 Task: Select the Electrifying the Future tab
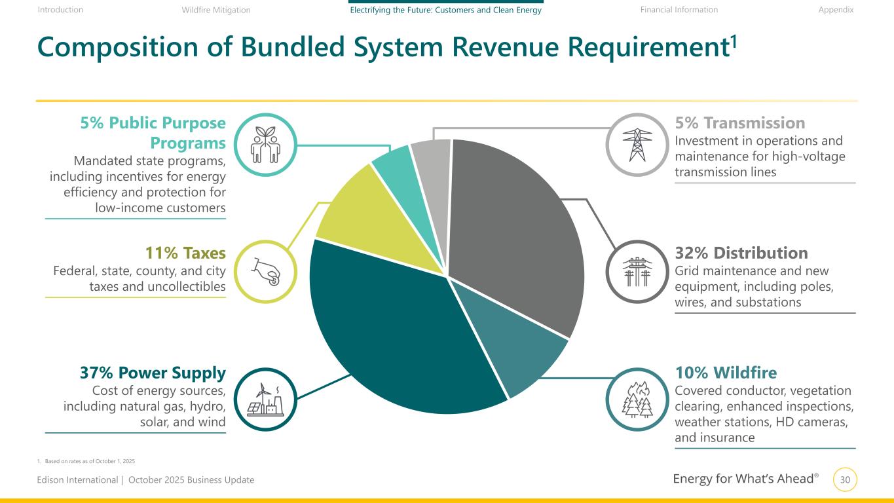pos(445,10)
